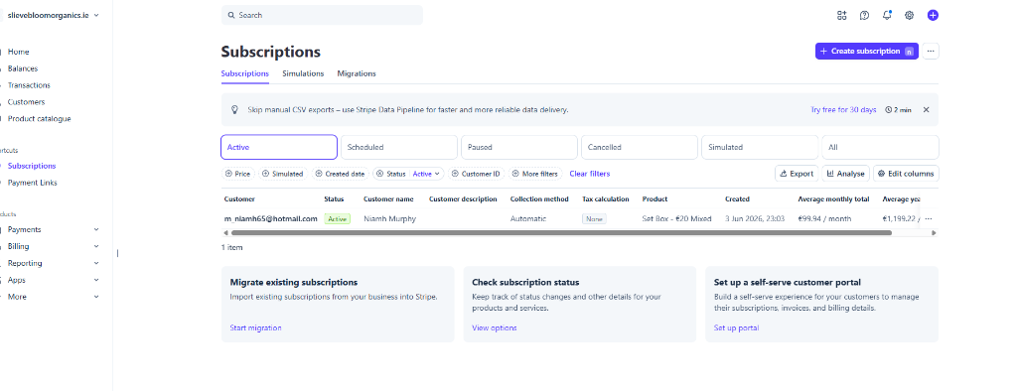
Task: Click into the Search field
Action: (322, 15)
